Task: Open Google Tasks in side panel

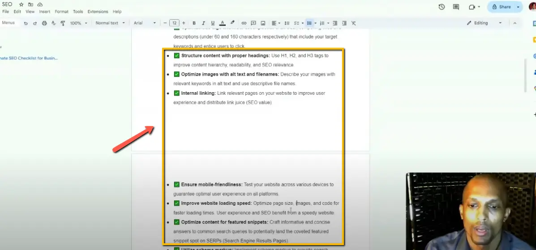Action: coord(534,56)
